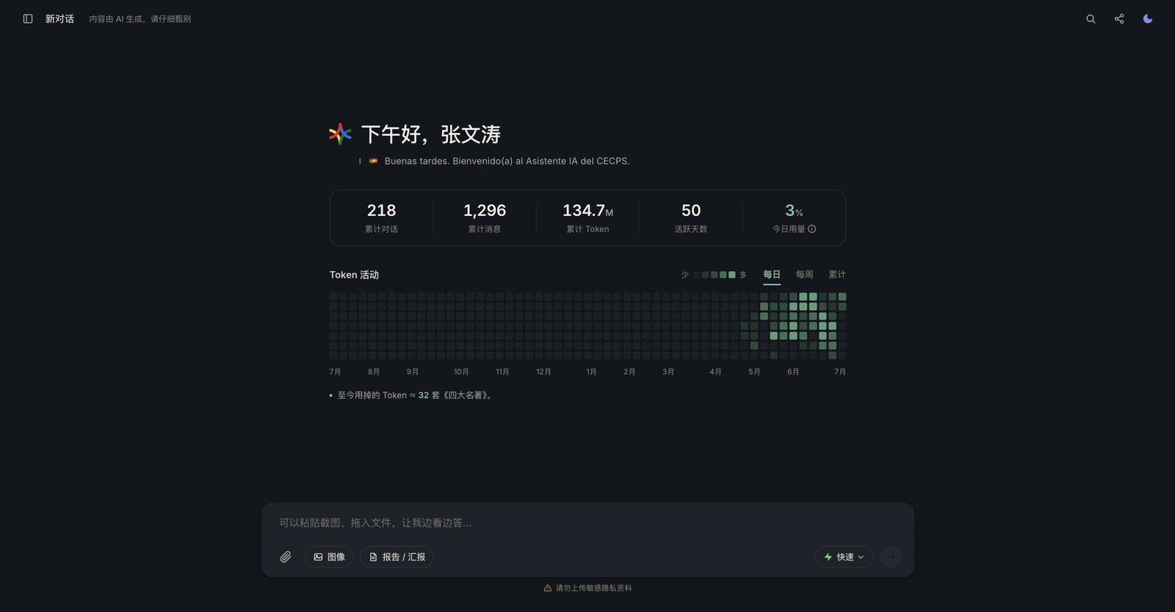This screenshot has width=1175, height=612.
Task: Click the darkest legend swatch near 少
Action: tap(696, 275)
